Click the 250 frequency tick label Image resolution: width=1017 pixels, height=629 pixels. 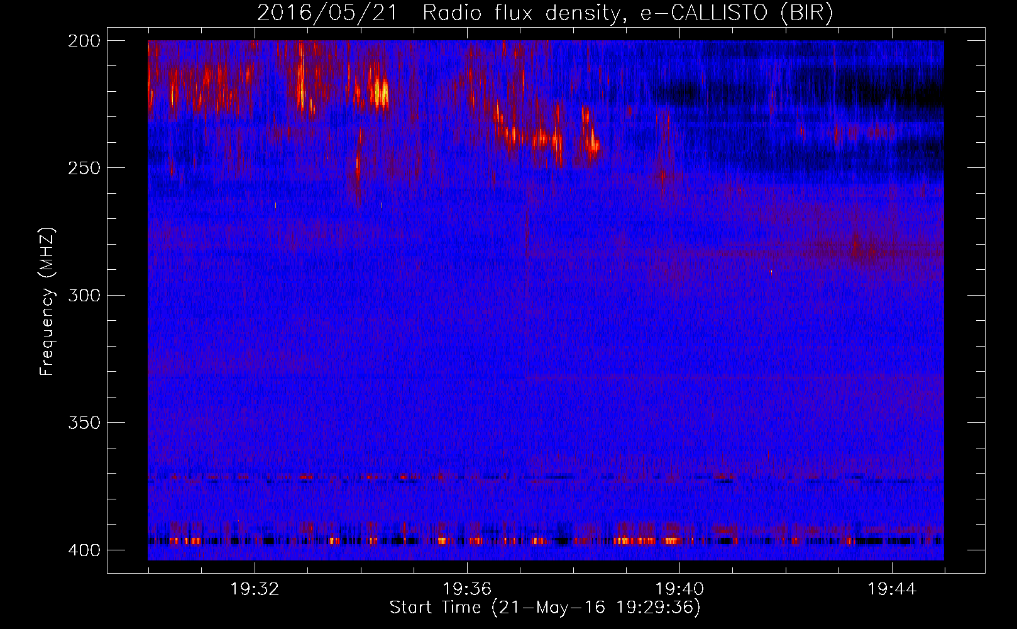click(84, 168)
